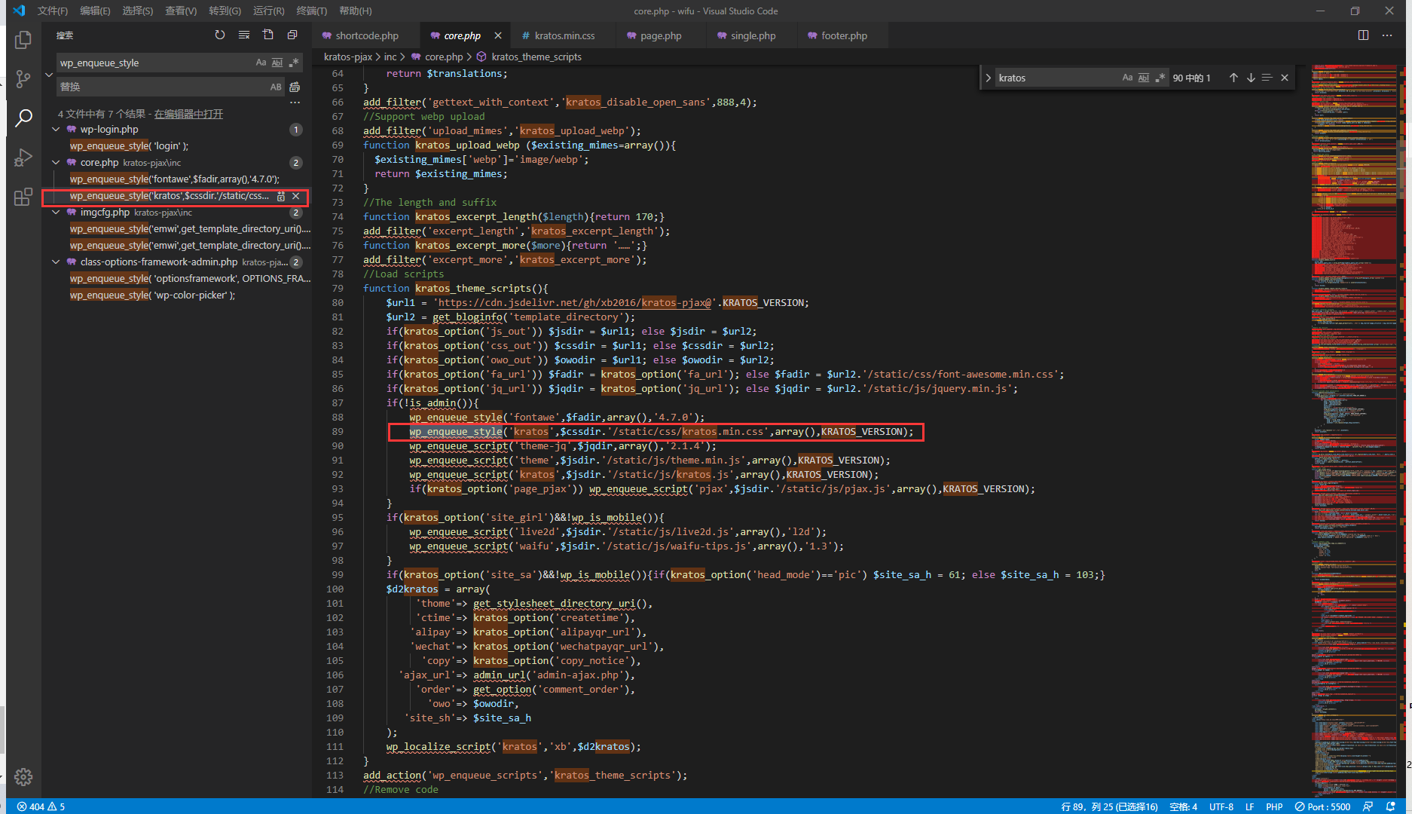The width and height of the screenshot is (1412, 814).
Task: Click cursor position 行 89, 列 25 indicator
Action: (x=1110, y=806)
